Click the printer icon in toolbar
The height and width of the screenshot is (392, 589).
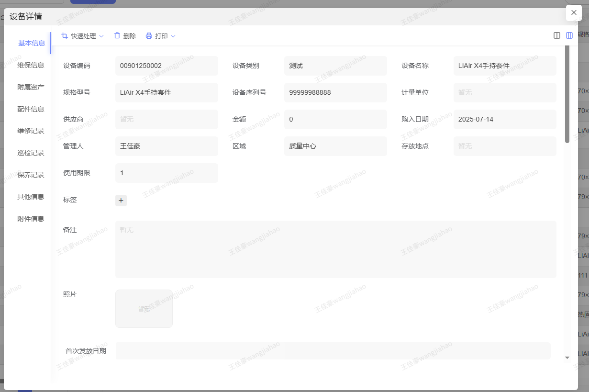pos(149,36)
